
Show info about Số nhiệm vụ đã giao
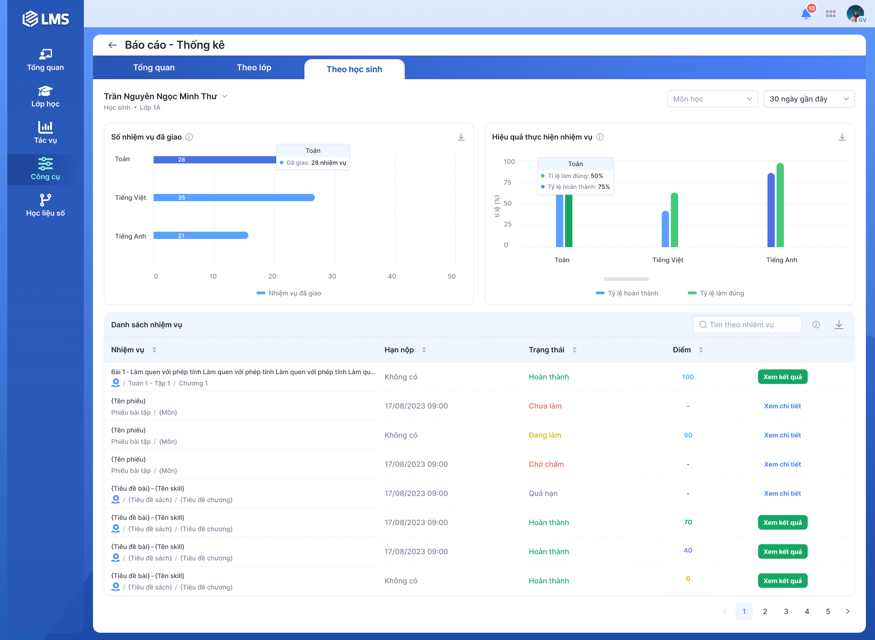coord(189,137)
